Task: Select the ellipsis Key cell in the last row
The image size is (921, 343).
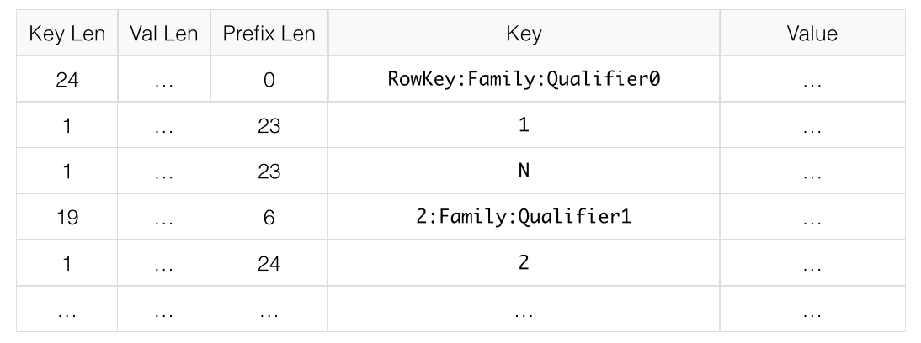Action: click(x=523, y=309)
